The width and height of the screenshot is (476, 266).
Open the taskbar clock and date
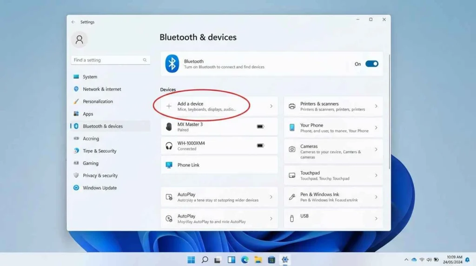(453, 259)
